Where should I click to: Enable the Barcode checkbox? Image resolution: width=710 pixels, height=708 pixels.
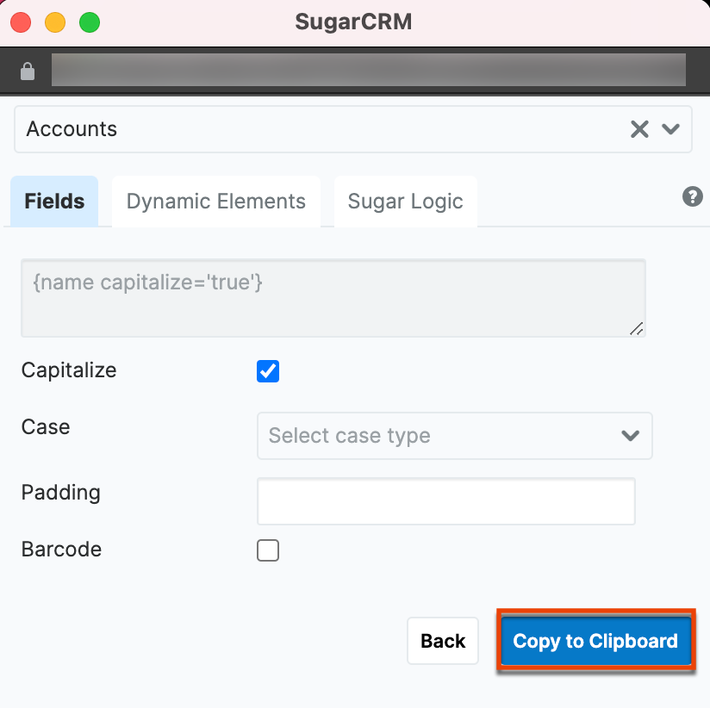[268, 550]
